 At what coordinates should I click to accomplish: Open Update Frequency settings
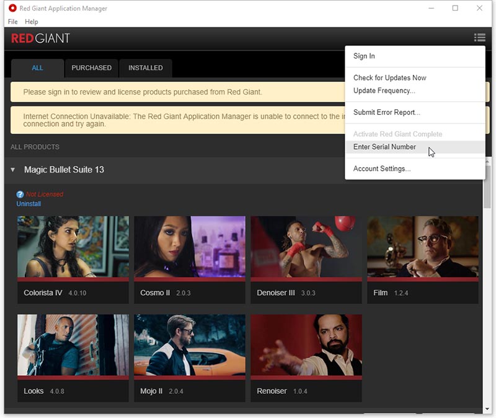coord(415,91)
